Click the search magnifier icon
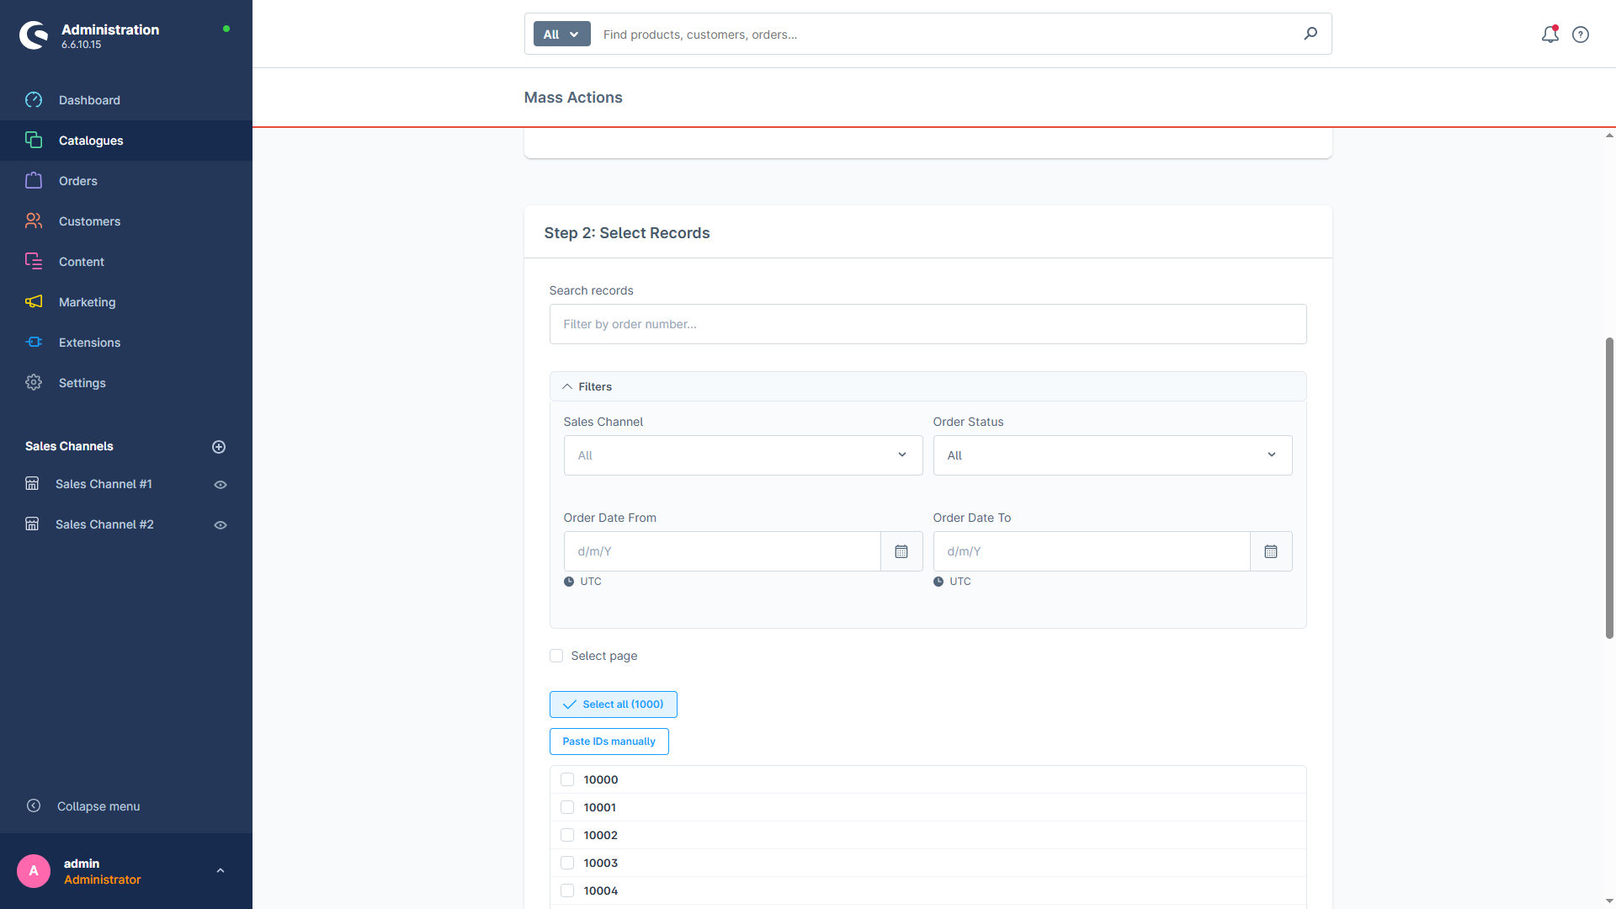1616x909 pixels. click(x=1310, y=34)
